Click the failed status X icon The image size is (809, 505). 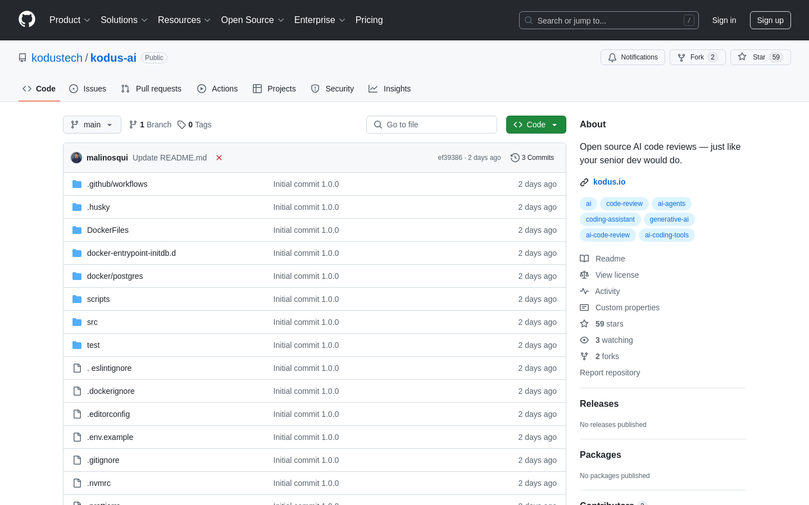coord(219,158)
